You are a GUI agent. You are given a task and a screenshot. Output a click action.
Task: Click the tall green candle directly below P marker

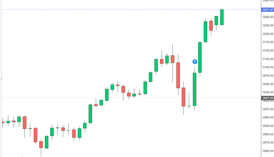point(195,89)
